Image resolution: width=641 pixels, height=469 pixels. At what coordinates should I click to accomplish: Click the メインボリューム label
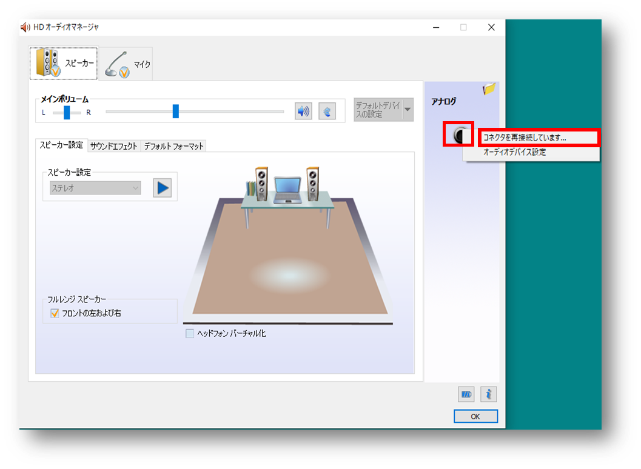pyautogui.click(x=65, y=99)
